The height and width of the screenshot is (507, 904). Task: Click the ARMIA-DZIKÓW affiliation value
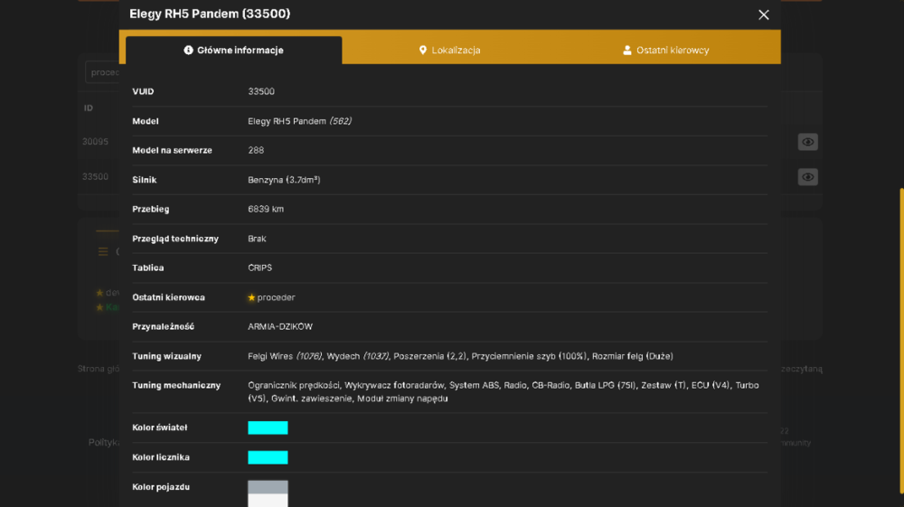click(x=280, y=326)
